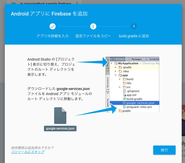The width and height of the screenshot is (185, 163).
Task: Click the .gradle folder icon
Action: 120,67
